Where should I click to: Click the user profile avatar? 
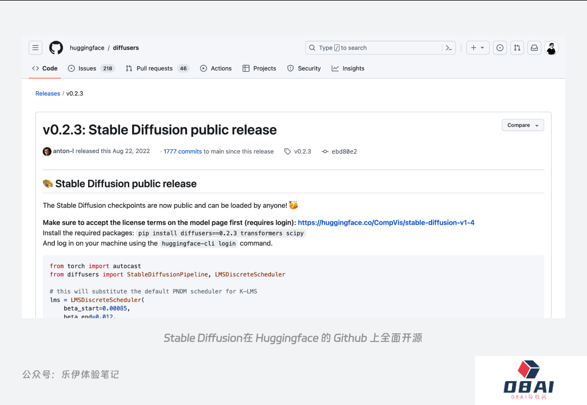tap(552, 48)
